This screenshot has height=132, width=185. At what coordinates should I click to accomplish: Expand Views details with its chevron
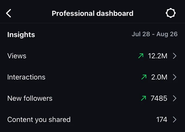(x=175, y=56)
